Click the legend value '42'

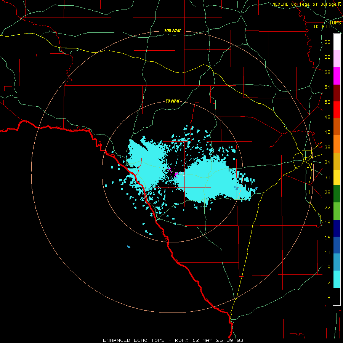[327, 132]
